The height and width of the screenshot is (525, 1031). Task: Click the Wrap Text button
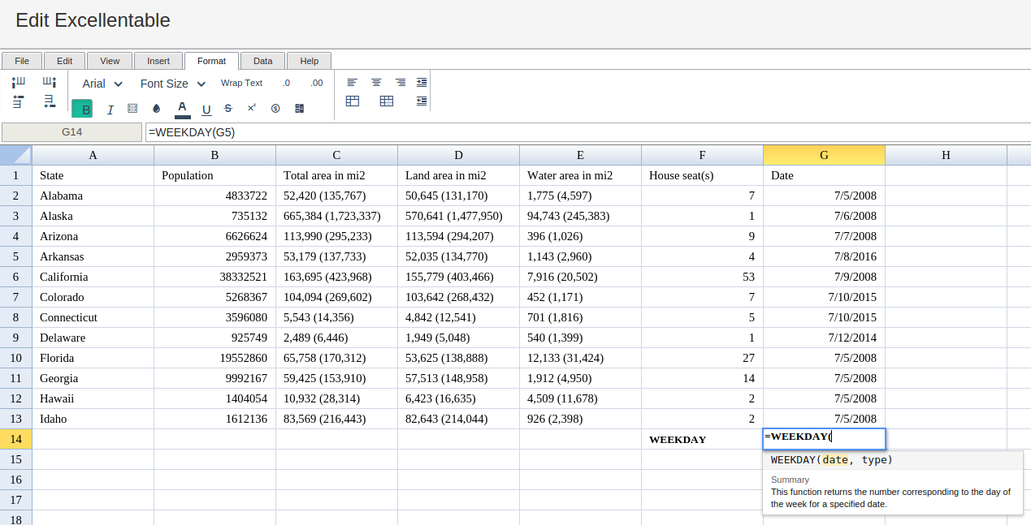click(x=241, y=83)
